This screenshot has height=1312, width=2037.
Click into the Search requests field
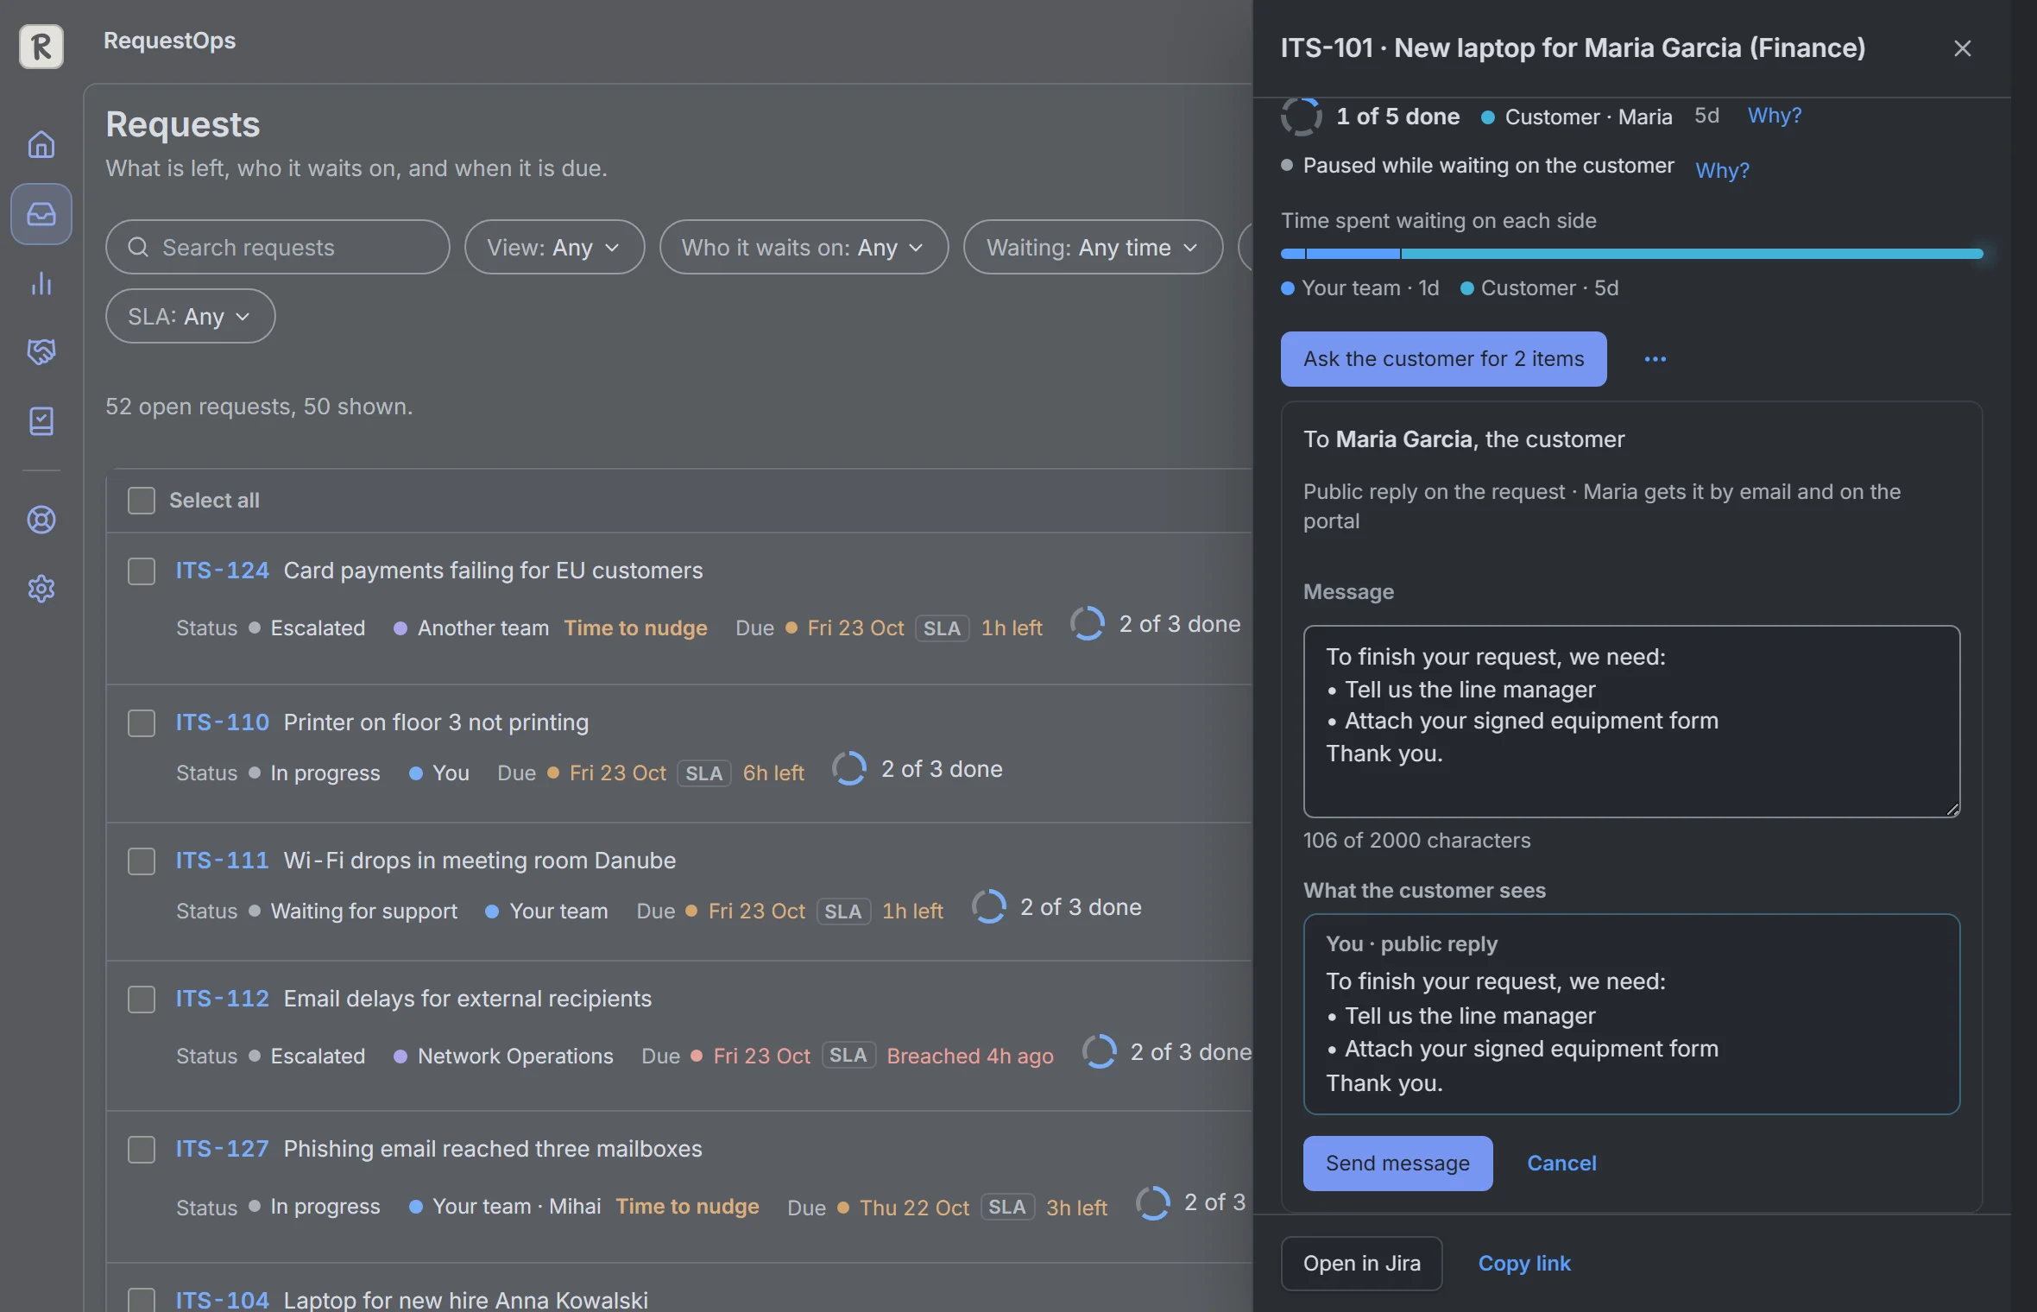tap(277, 247)
